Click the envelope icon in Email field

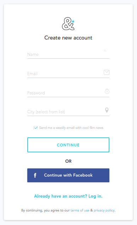pyautogui.click(x=107, y=72)
